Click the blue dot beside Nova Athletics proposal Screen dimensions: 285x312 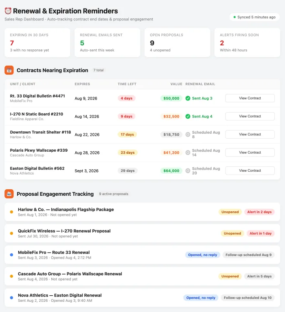point(11,298)
